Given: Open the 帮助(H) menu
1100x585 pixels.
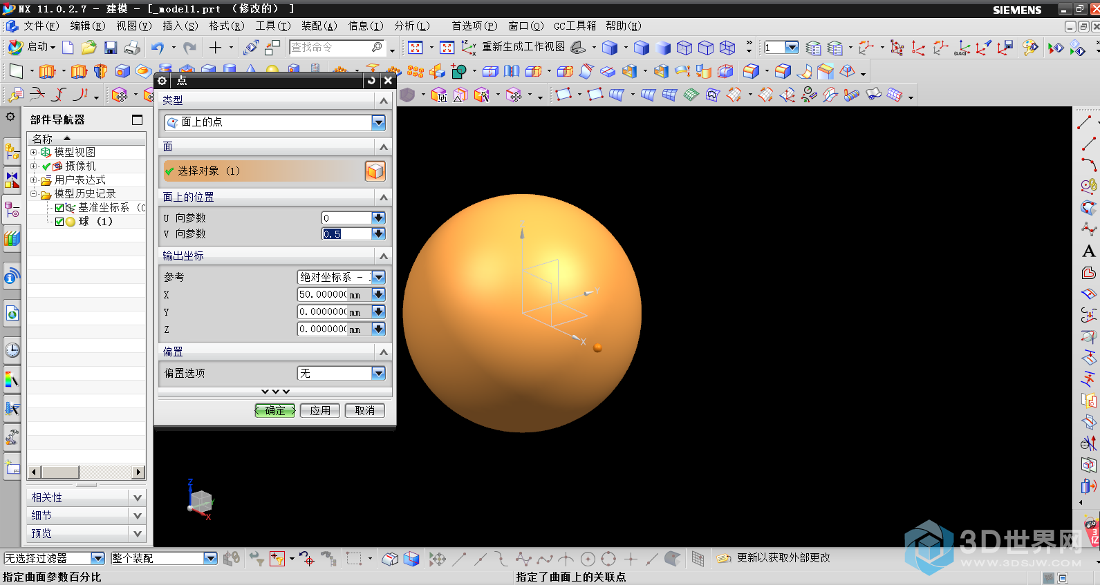Looking at the screenshot, I should point(623,26).
